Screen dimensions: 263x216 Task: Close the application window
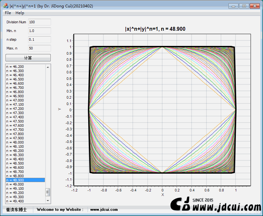click(255, 6)
